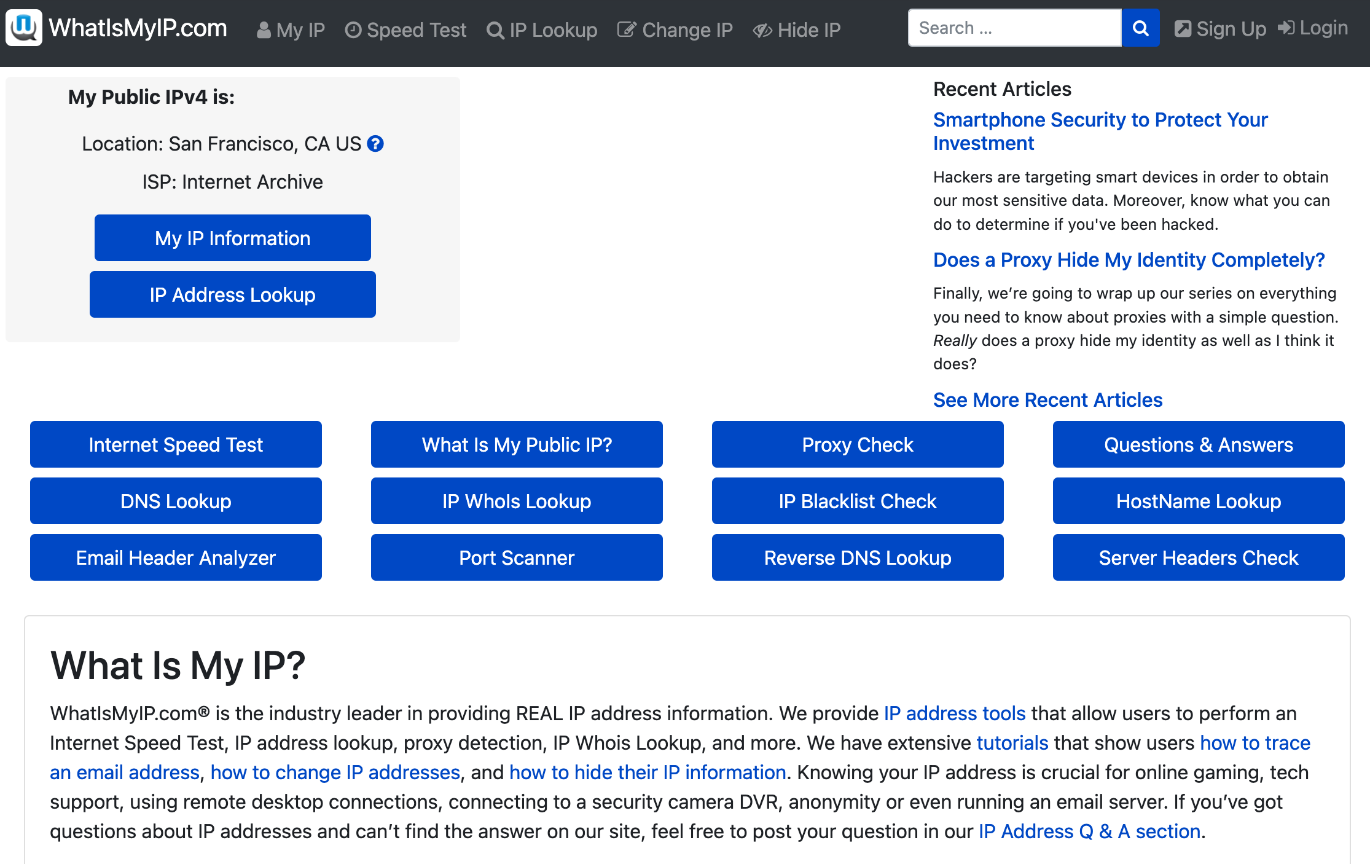Screen dimensions: 1370x864
Task: Click IP Address Lookup button
Action: tap(233, 294)
